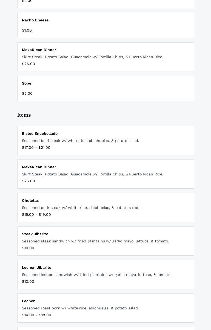Click the seasoned roast pork description
The width and height of the screenshot is (211, 330).
(80, 308)
